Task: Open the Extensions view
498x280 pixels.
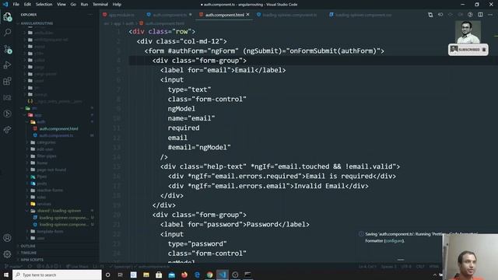Action: pos(7,81)
